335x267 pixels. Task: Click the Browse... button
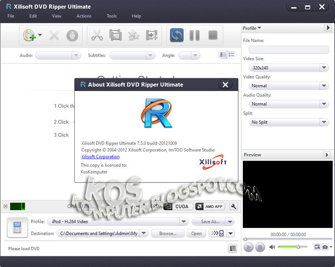[167, 233]
